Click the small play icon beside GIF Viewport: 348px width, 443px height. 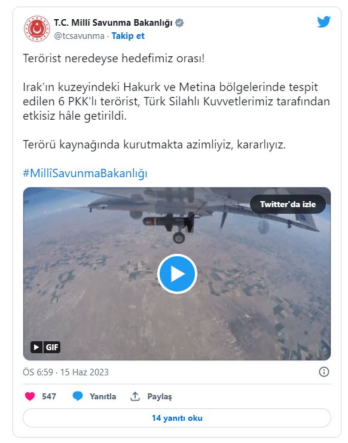tap(36, 347)
